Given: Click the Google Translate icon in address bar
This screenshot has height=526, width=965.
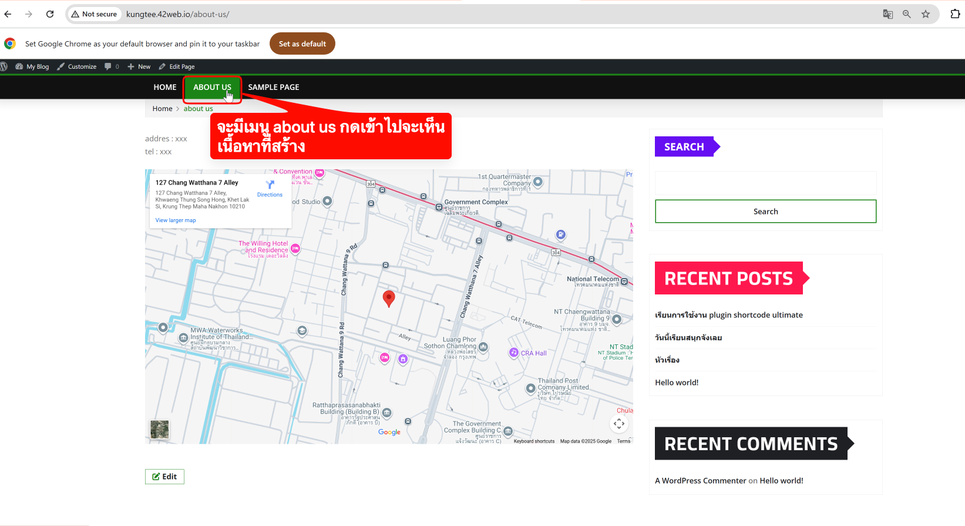Looking at the screenshot, I should pyautogui.click(x=887, y=14).
